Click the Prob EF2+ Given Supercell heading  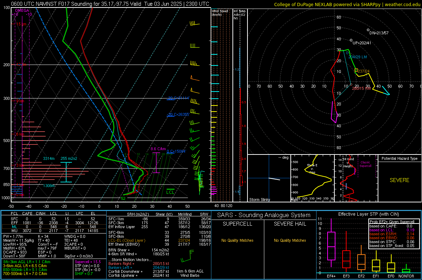[x=392, y=222]
